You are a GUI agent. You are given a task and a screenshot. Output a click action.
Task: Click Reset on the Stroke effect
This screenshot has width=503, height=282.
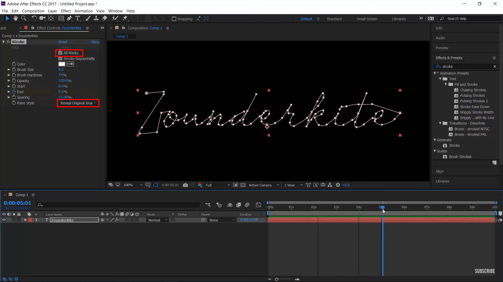(63, 42)
